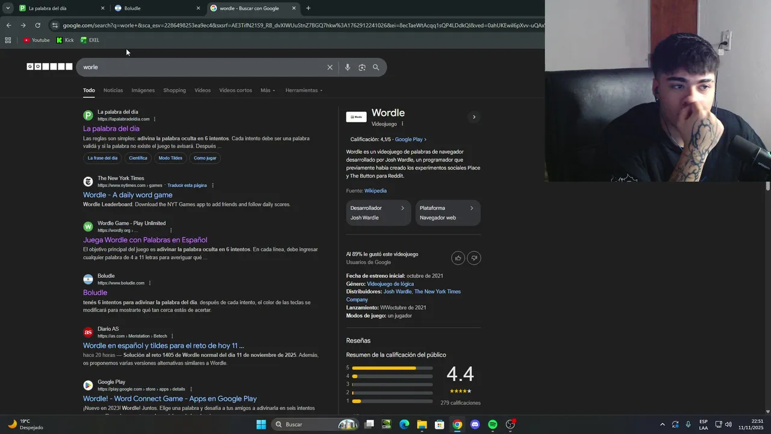Open a new browser tab

(308, 8)
